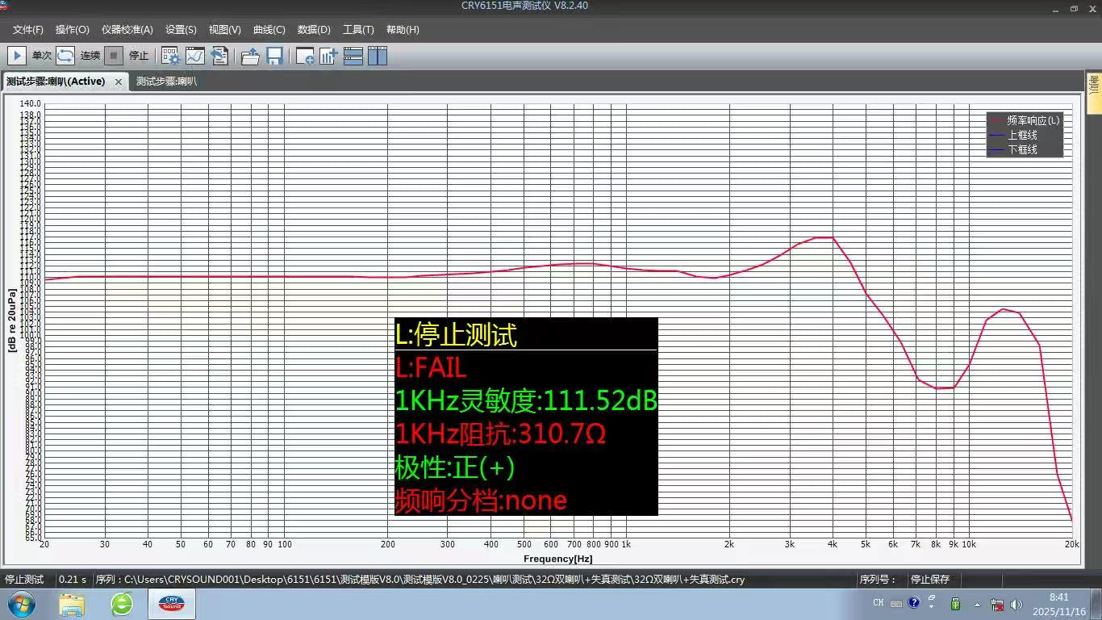Show hidden system tray icons

click(977, 604)
